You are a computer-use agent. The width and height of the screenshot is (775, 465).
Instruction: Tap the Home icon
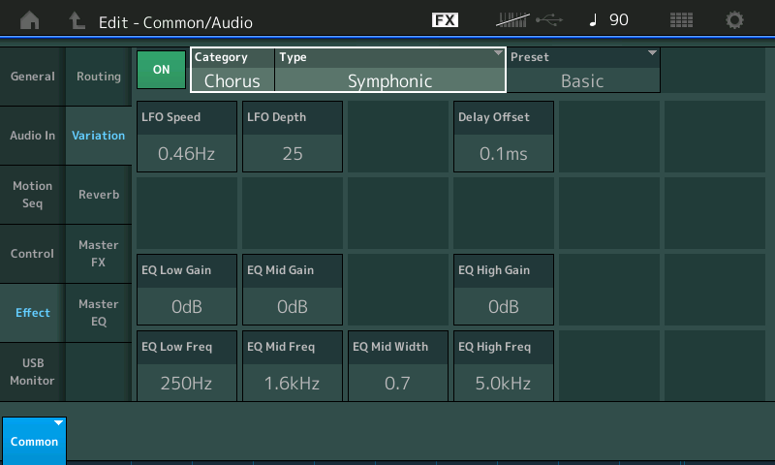pos(31,20)
